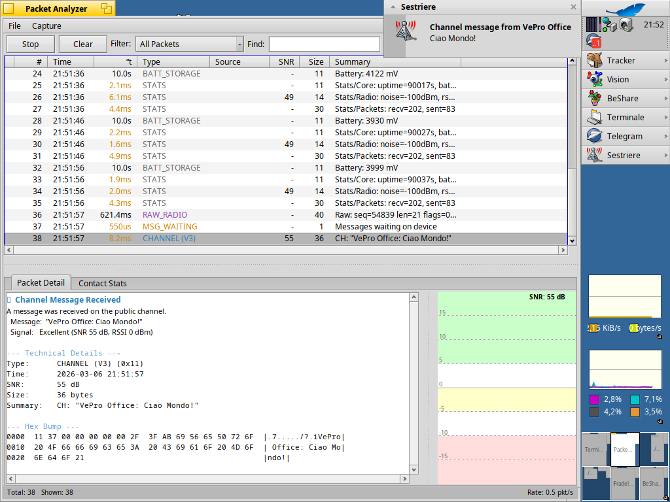Screen dimensions: 670x502
Task: Select packet 37 MSG_WAITING row
Action: (286, 227)
